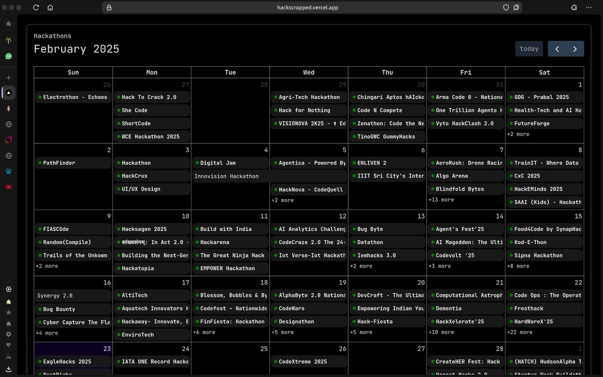The height and width of the screenshot is (377, 603).
Task: Open the 'EMPOWER Hackathon' event
Action: [230, 268]
